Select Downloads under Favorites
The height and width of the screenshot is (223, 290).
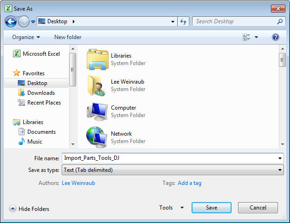(41, 93)
